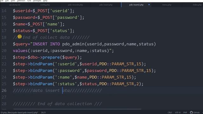
Task: Click line number 19 in gutter
Action: [4, 44]
